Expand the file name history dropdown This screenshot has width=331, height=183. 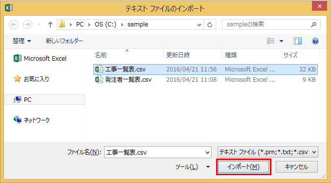[208, 153]
